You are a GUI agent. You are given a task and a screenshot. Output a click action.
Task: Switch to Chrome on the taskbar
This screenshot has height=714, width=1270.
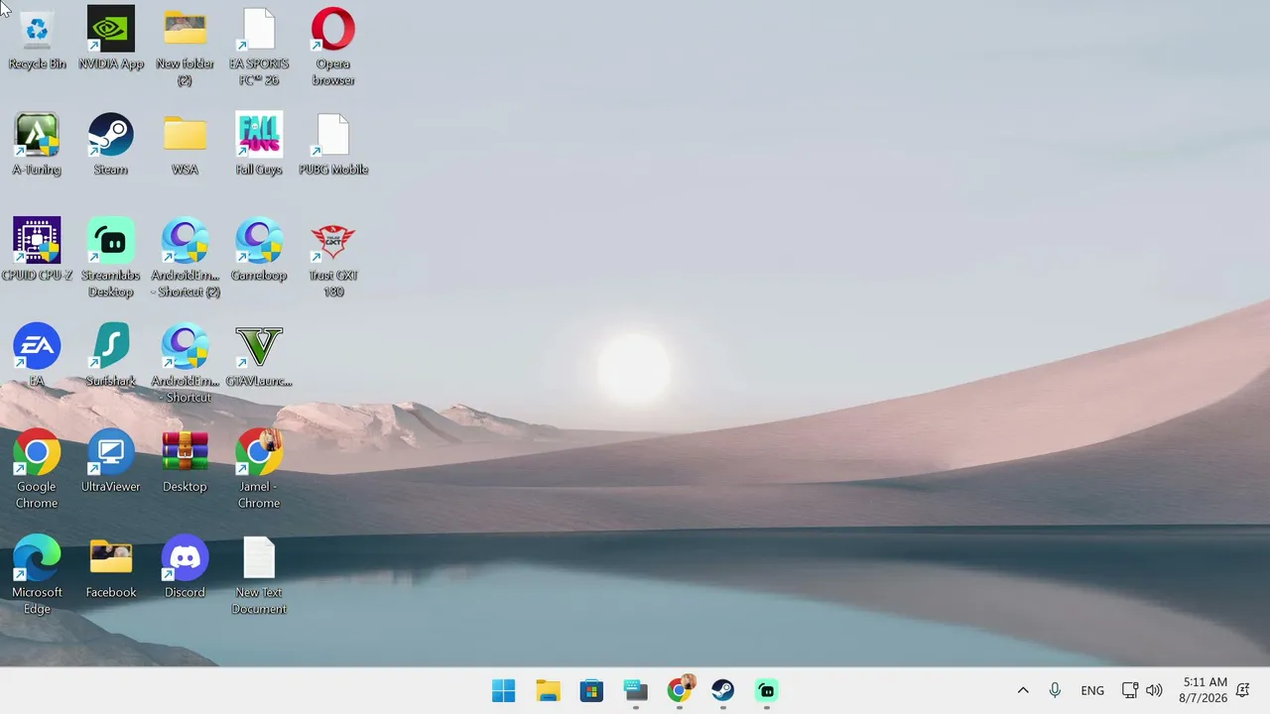click(680, 690)
